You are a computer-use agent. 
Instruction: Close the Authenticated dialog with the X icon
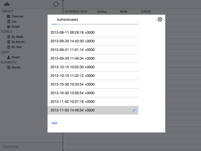[160, 19]
